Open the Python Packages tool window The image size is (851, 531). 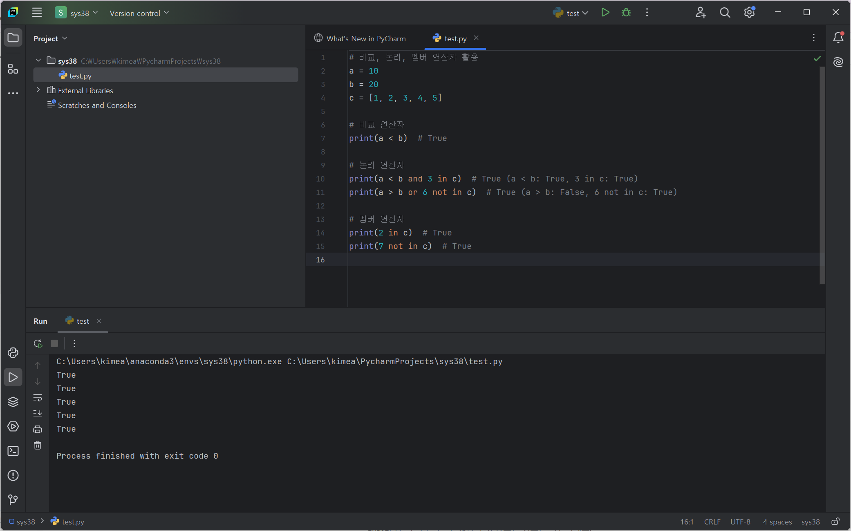pos(13,402)
